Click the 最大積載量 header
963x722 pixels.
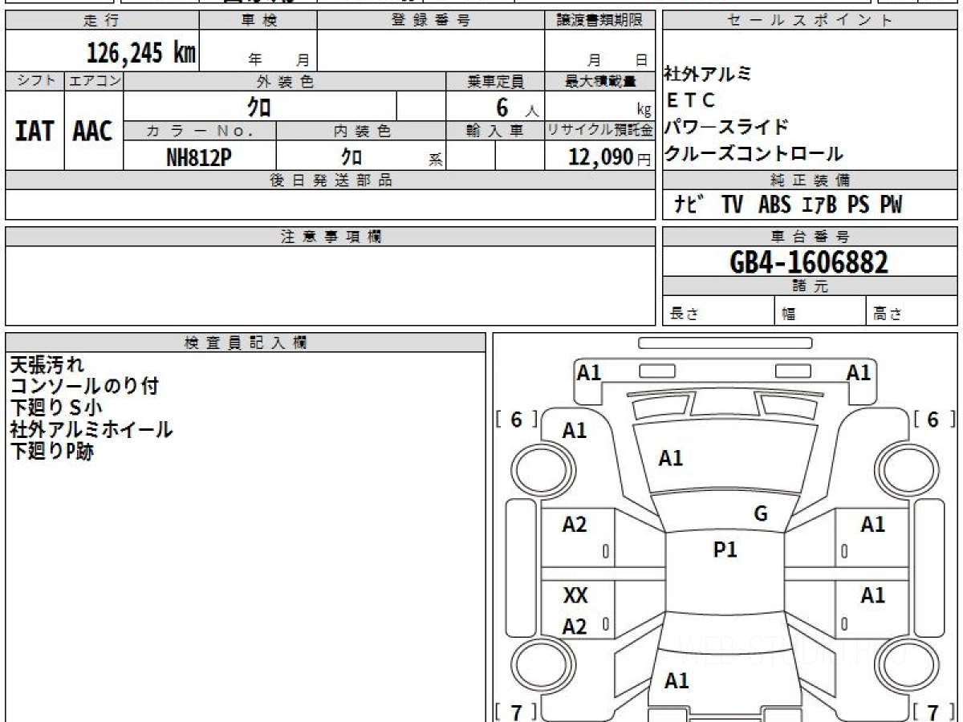click(599, 81)
